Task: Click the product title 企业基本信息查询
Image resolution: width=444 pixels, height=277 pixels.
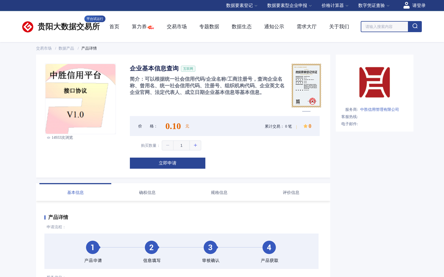Action: 154,68
